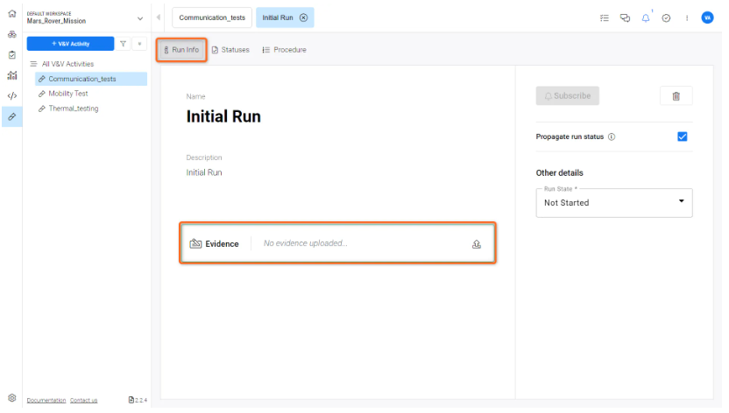This screenshot has width=729, height=413.
Task: Open the Documentation link
Action: point(46,400)
